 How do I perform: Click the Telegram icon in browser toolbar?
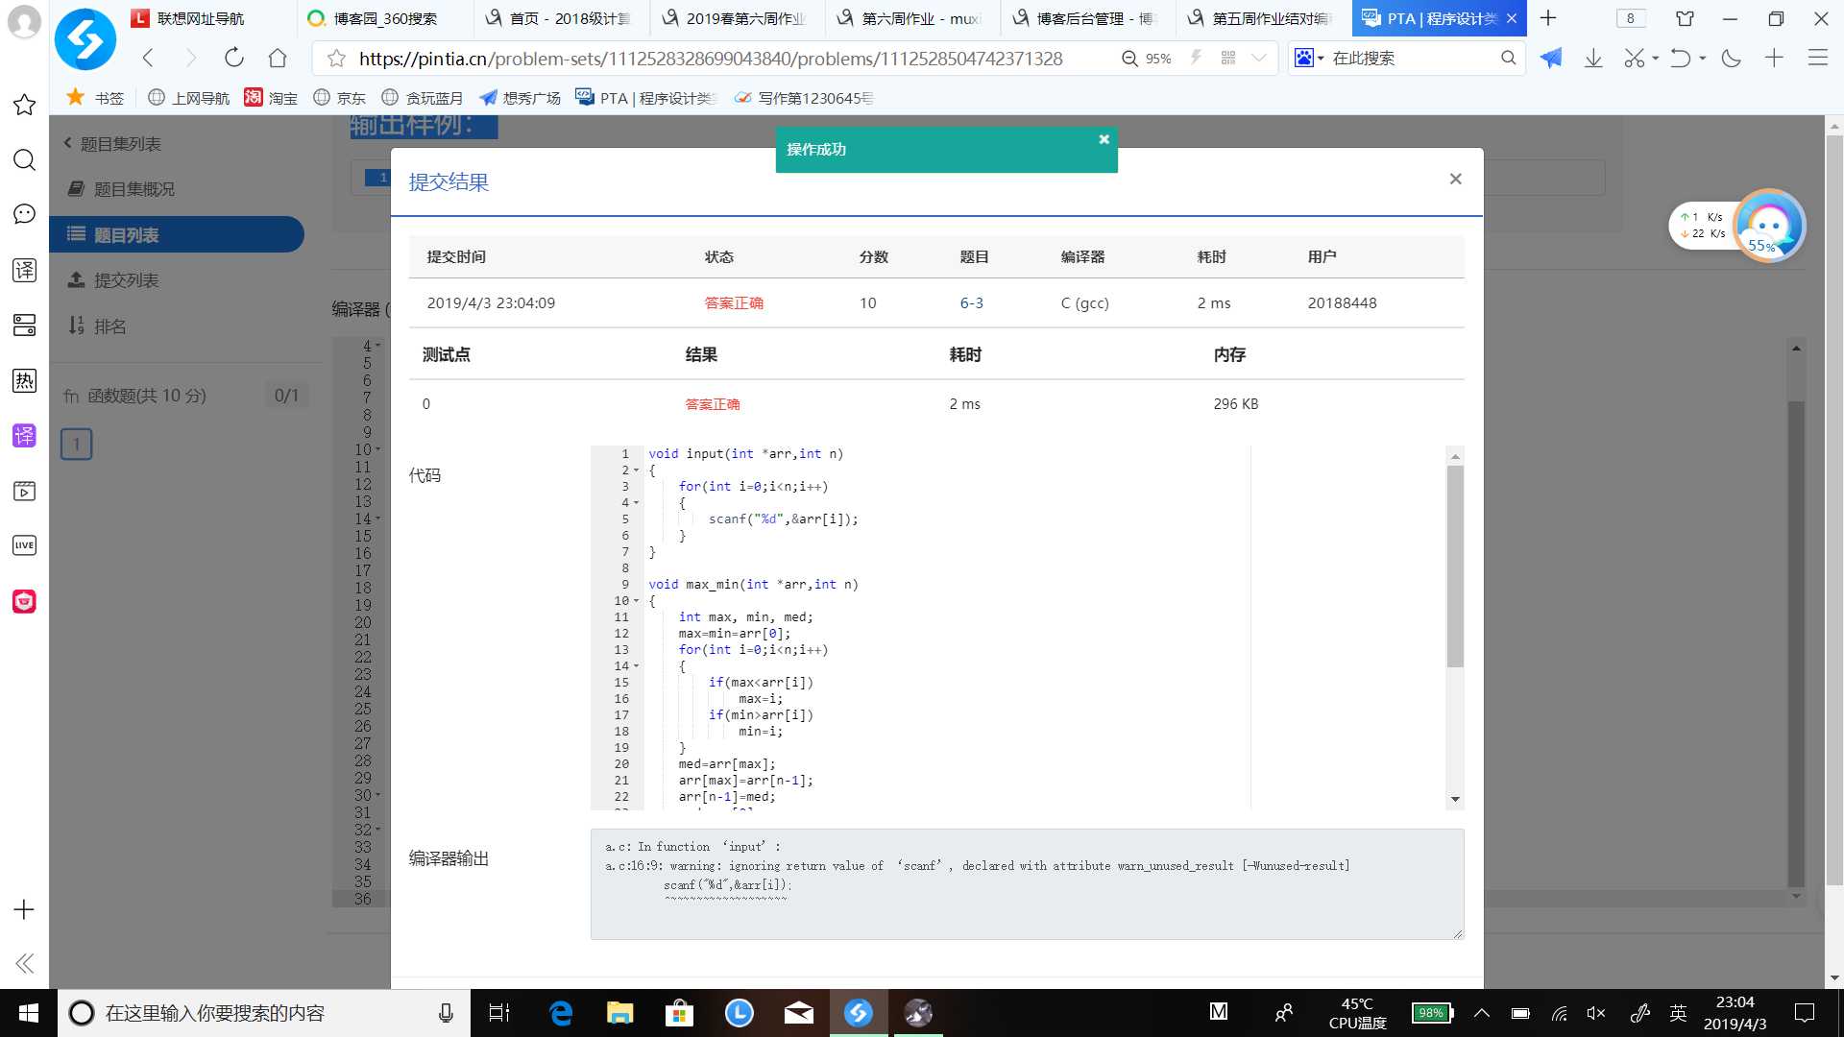coord(1551,59)
